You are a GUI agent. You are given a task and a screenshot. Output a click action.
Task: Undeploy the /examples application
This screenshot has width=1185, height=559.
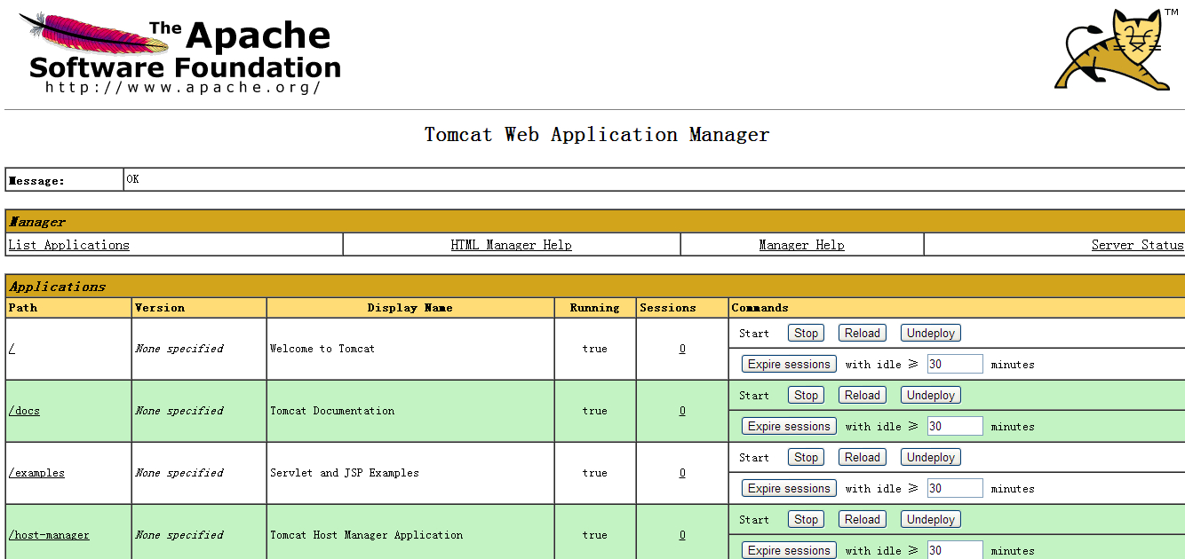point(931,458)
